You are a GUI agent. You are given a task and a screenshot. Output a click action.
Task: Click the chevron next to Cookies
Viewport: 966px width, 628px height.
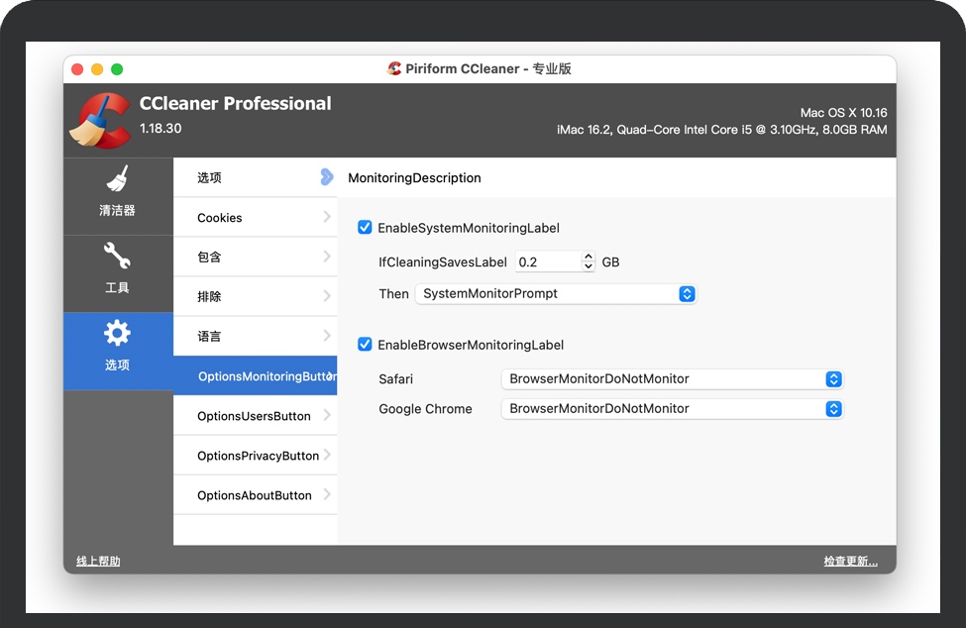(326, 217)
